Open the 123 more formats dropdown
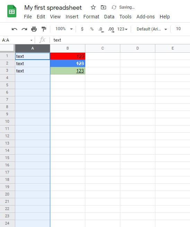Image resolution: width=190 pixels, height=227 pixels. [x=122, y=29]
